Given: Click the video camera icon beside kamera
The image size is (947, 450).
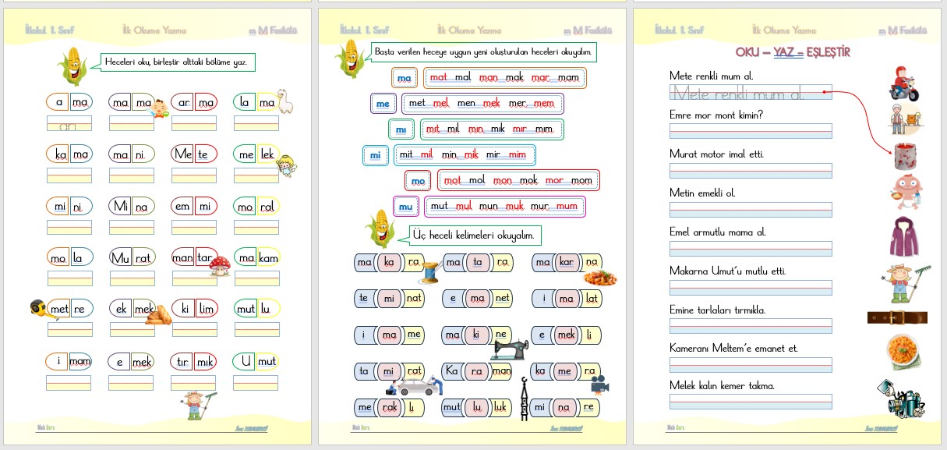Looking at the screenshot, I should (x=599, y=384).
